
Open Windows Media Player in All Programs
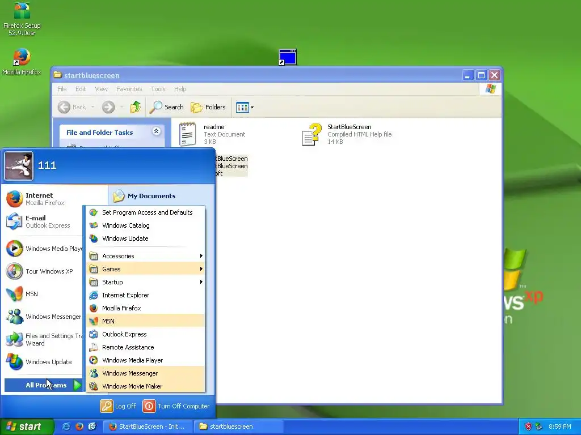[146, 360]
